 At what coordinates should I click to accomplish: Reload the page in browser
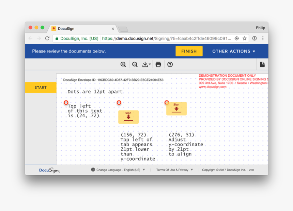click(47, 39)
